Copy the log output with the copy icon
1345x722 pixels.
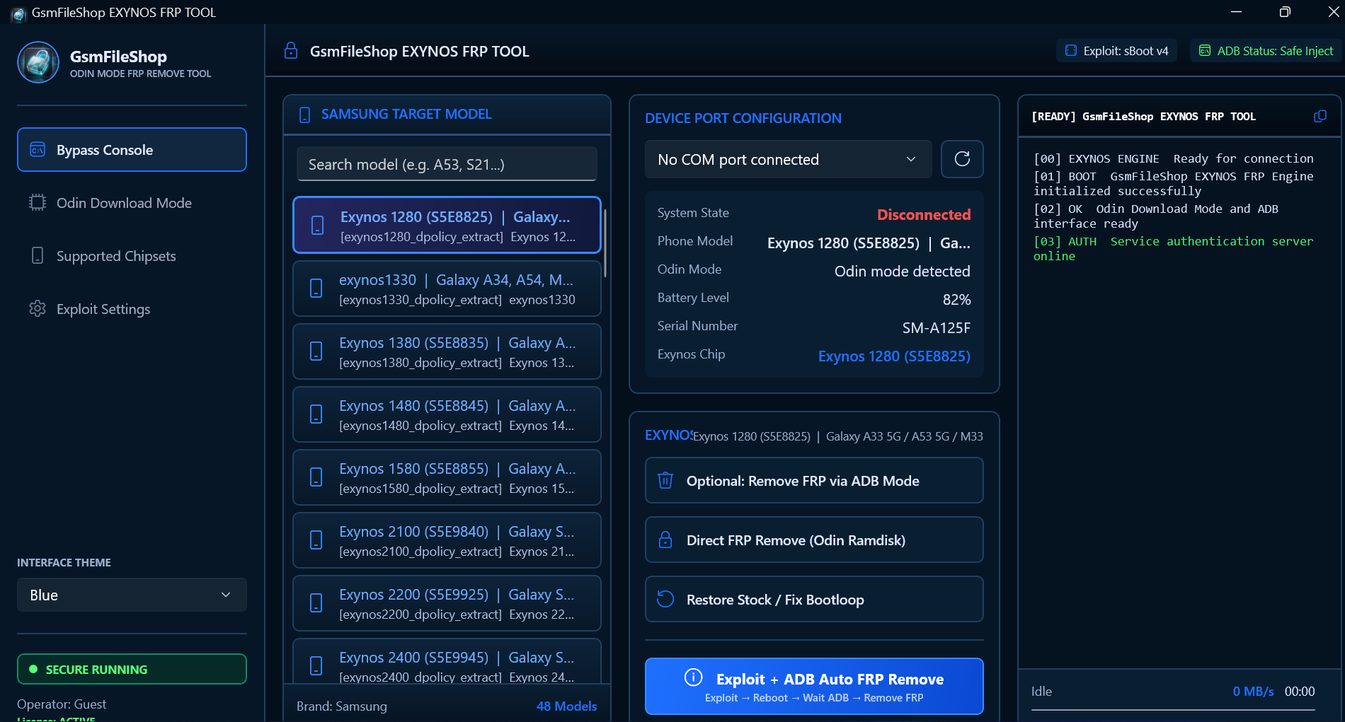1320,117
